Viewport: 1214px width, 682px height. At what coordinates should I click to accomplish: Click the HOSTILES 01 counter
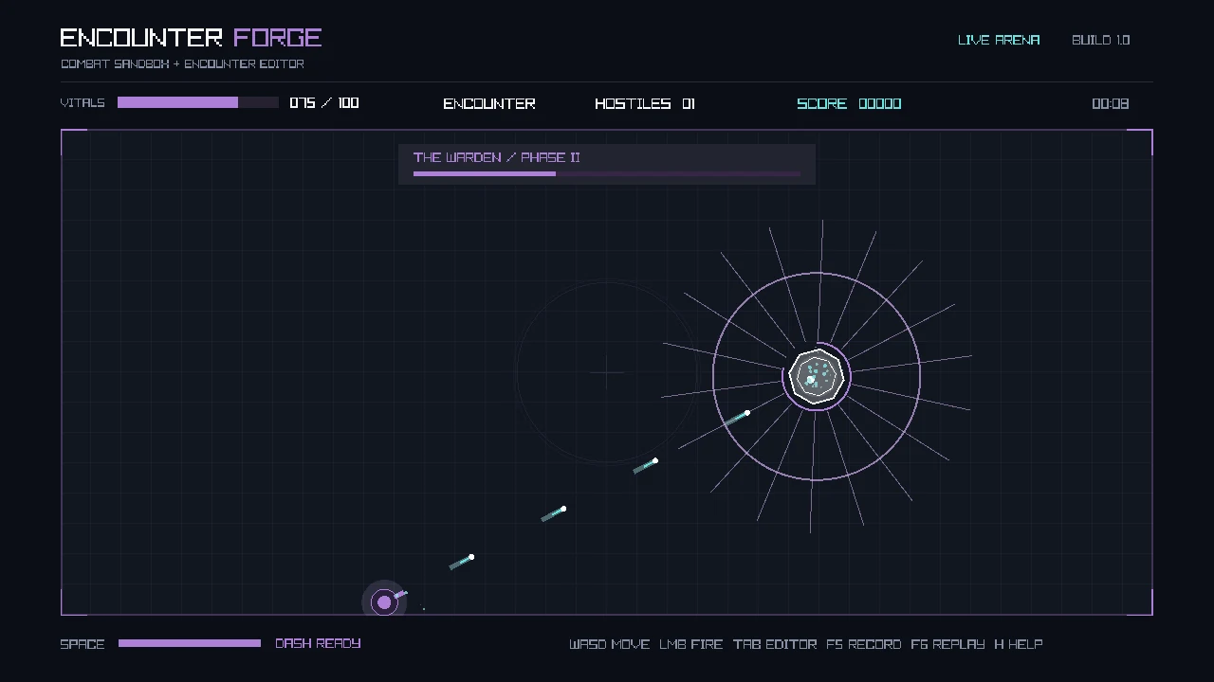pyautogui.click(x=645, y=103)
